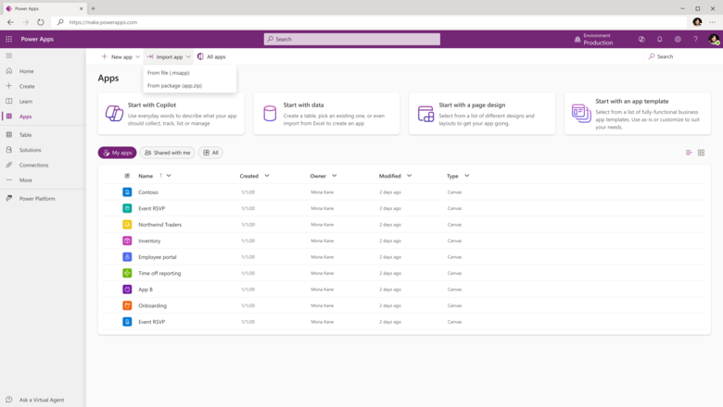723x407 pixels.
Task: Open the Name column sort dropdown
Action: point(169,176)
